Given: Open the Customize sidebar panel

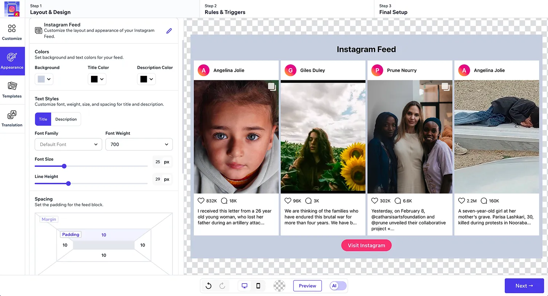Looking at the screenshot, I should click(12, 32).
